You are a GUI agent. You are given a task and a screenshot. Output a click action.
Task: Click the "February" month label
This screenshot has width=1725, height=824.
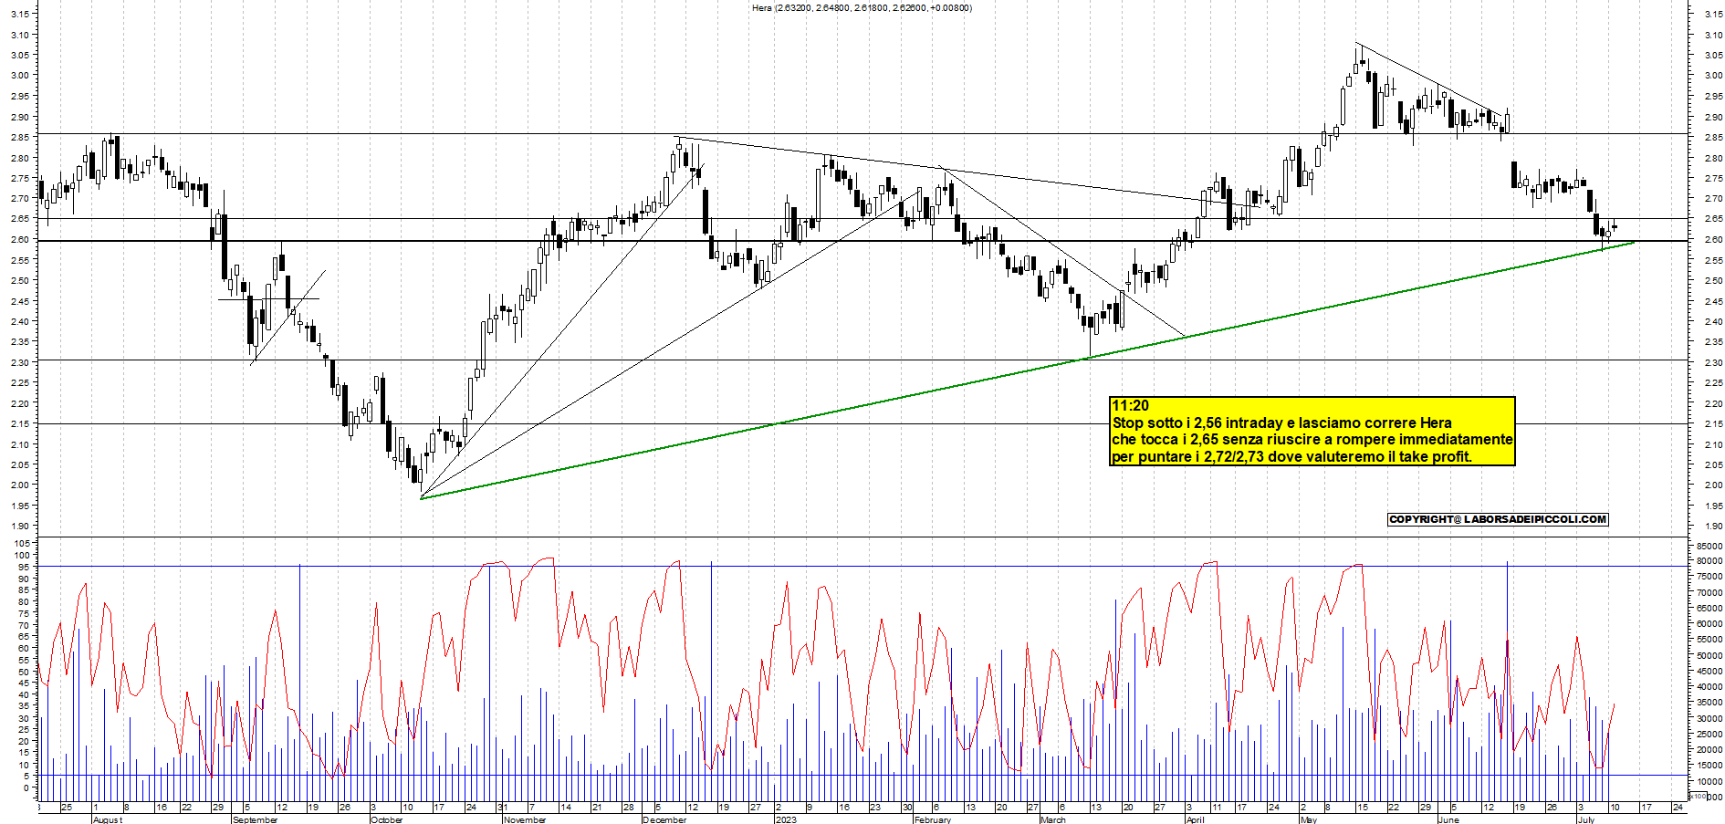point(933,819)
